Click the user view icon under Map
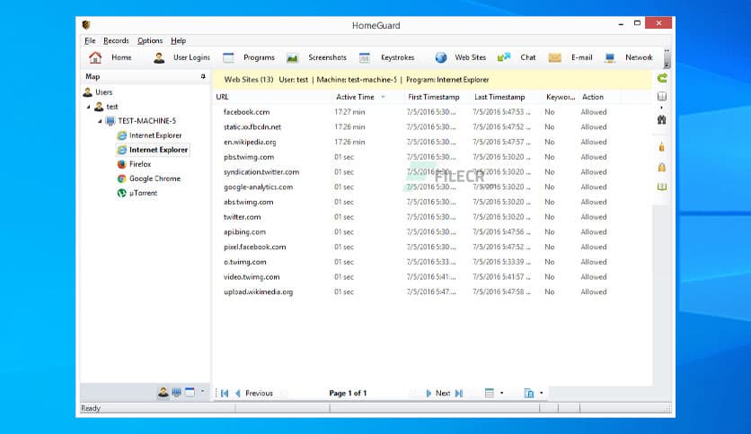Image resolution: width=751 pixels, height=434 pixels. tap(163, 393)
